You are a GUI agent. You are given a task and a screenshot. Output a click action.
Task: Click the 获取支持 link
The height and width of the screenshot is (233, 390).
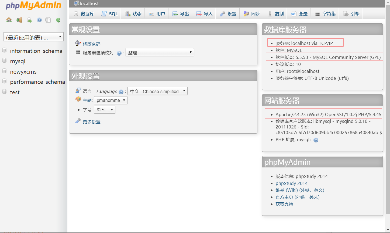pos(284,204)
